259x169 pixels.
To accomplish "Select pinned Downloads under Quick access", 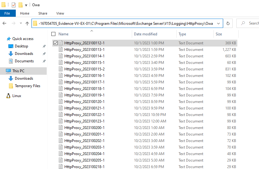I will point(24,54).
